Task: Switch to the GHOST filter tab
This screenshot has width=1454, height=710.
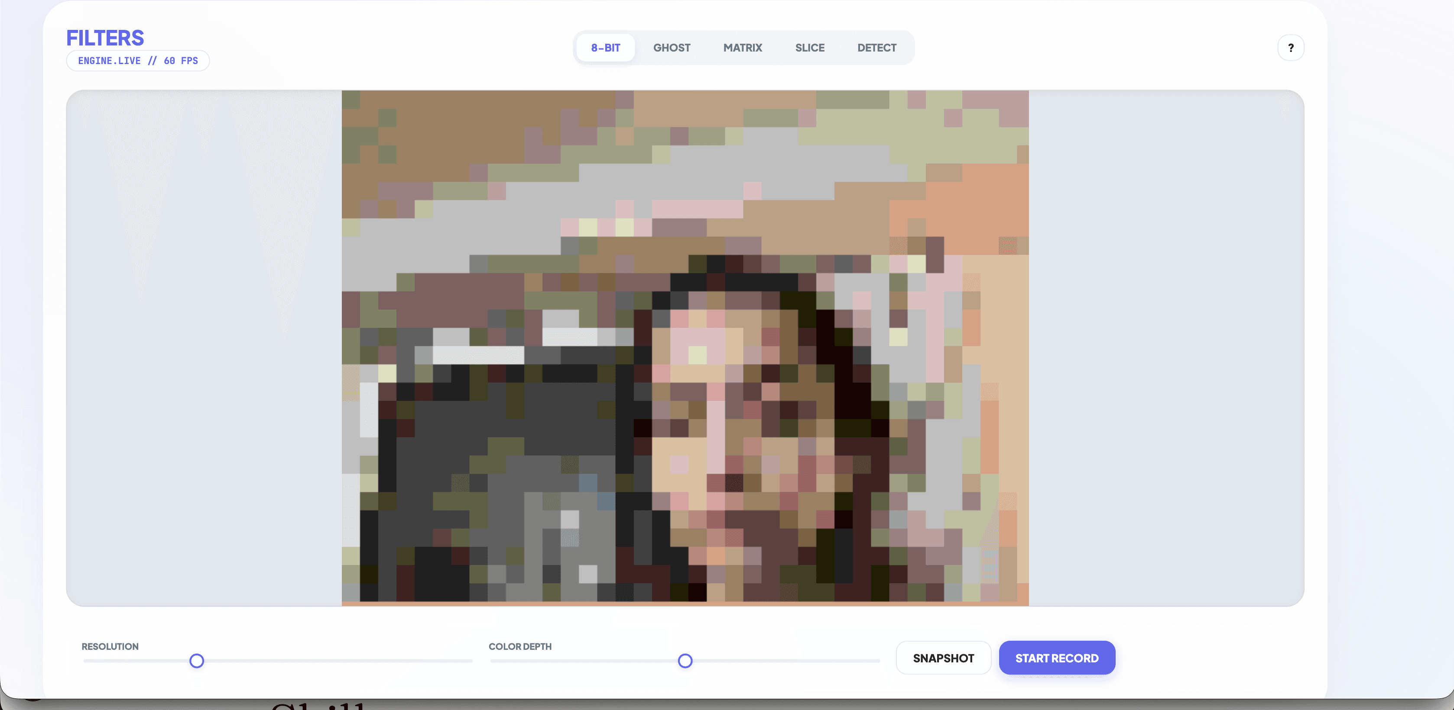Action: pyautogui.click(x=672, y=48)
